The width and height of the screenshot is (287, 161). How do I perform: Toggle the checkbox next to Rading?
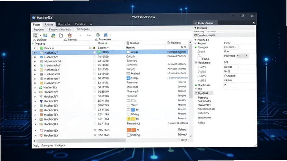tap(129, 135)
